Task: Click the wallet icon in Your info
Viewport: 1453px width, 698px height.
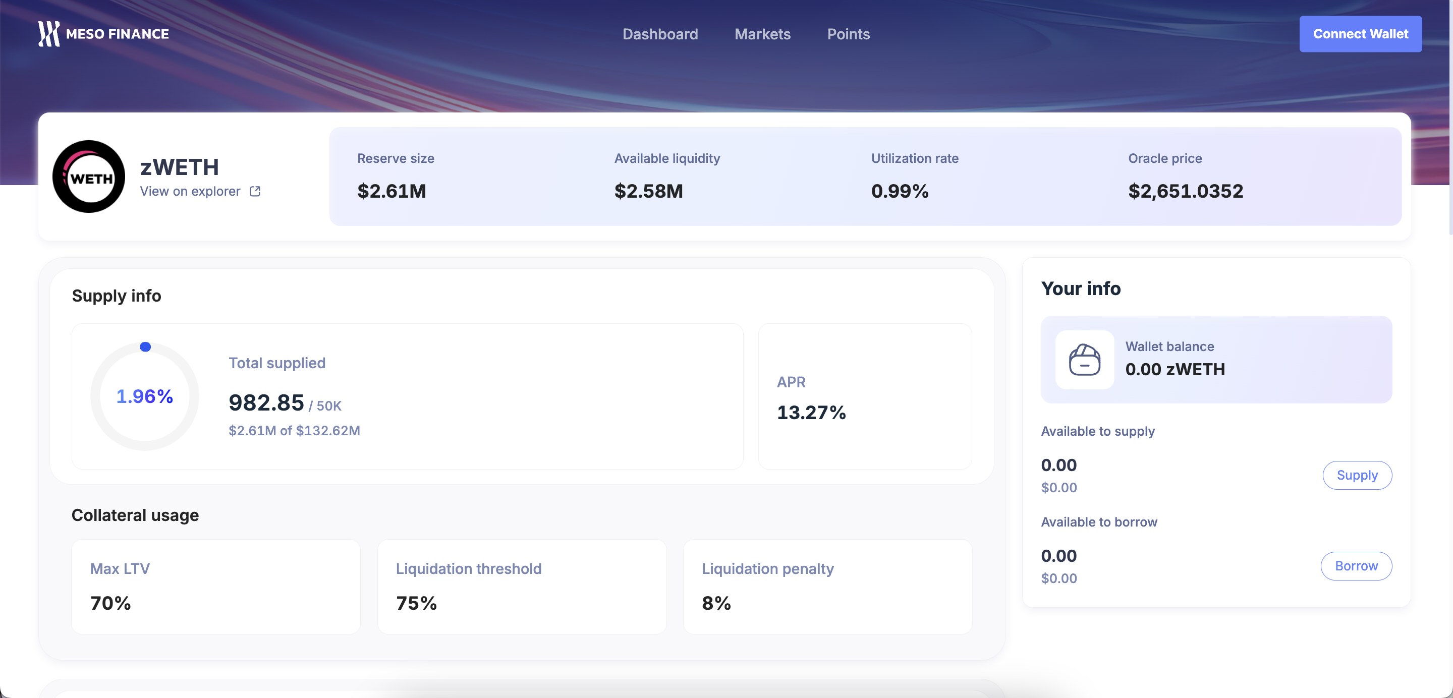Action: pos(1084,360)
